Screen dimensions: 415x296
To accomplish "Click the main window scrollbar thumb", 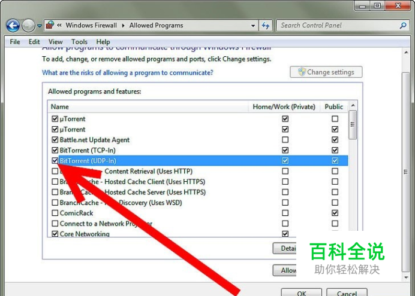I will coord(405,172).
